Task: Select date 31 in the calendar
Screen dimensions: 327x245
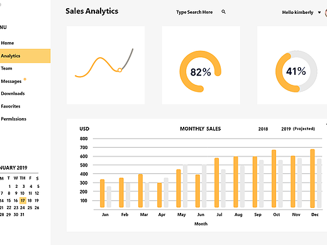Action: pyautogui.click(x=22, y=215)
